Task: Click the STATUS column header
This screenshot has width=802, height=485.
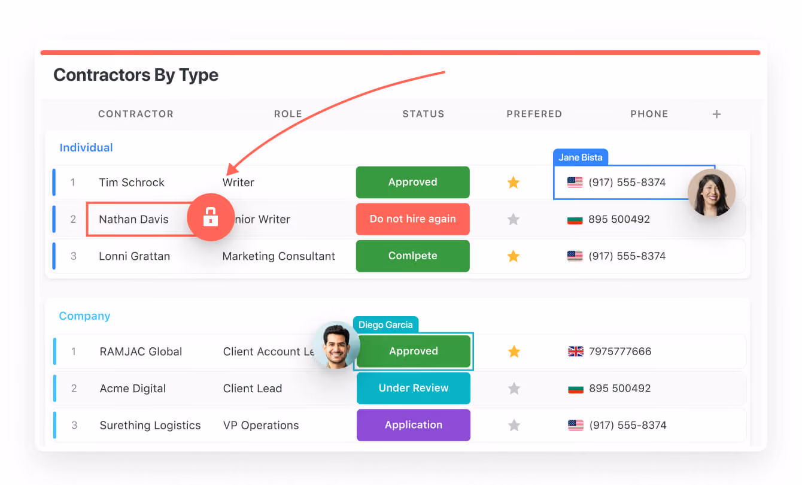Action: tap(423, 114)
